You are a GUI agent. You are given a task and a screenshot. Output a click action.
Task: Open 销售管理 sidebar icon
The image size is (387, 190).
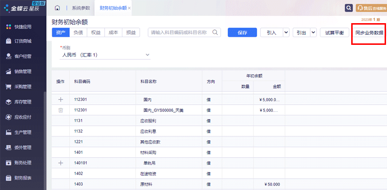[x=9, y=72]
